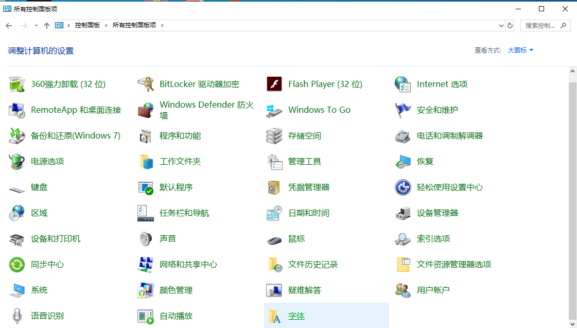Screen dimensions: 577x328
Task: Click the 搜索控制面板 search box
Action: pyautogui.click(x=540, y=25)
